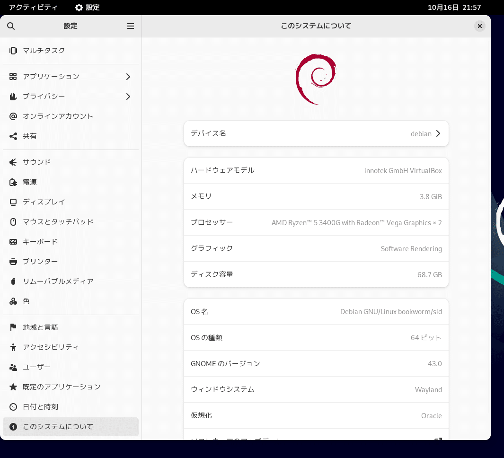This screenshot has width=504, height=458.
Task: Expand the アプリケーション chevron arrow
Action: (128, 77)
